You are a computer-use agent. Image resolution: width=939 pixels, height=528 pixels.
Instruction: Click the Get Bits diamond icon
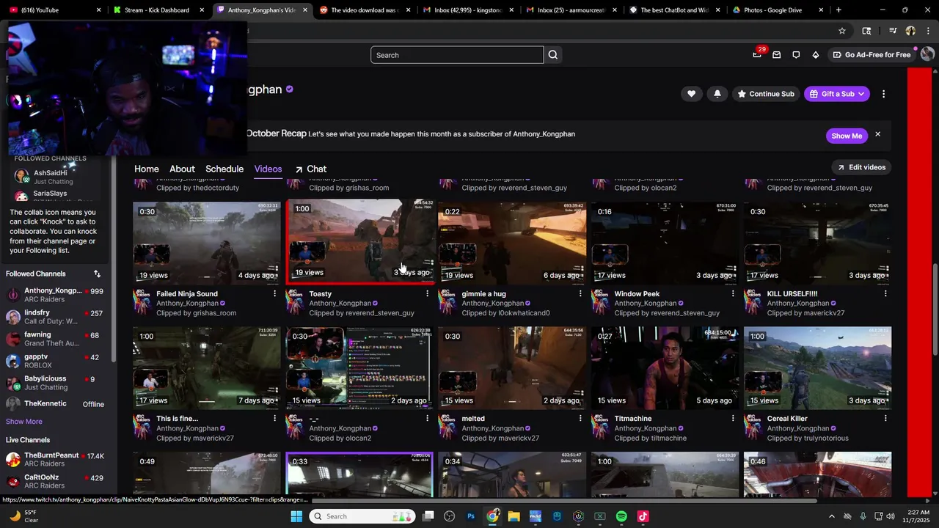pyautogui.click(x=815, y=55)
